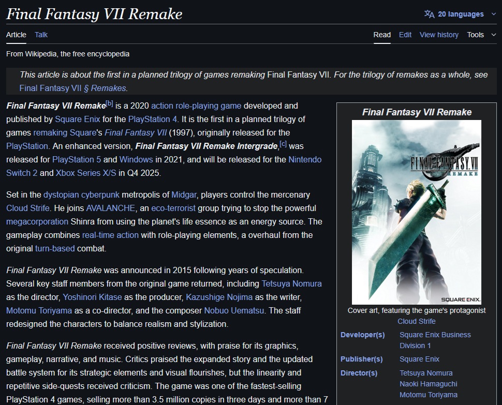502x405 pixels.
Task: Open the Midgar link
Action: click(184, 194)
